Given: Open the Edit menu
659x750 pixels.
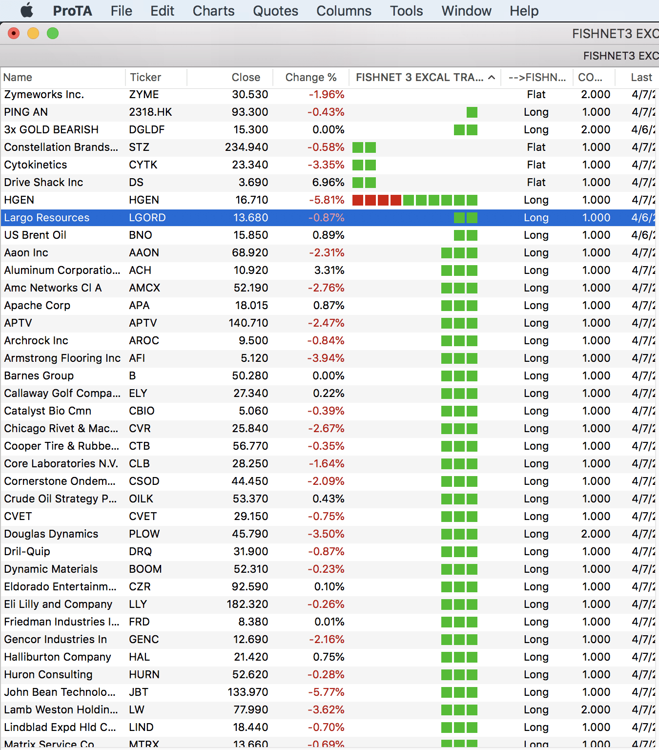Looking at the screenshot, I should click(162, 11).
